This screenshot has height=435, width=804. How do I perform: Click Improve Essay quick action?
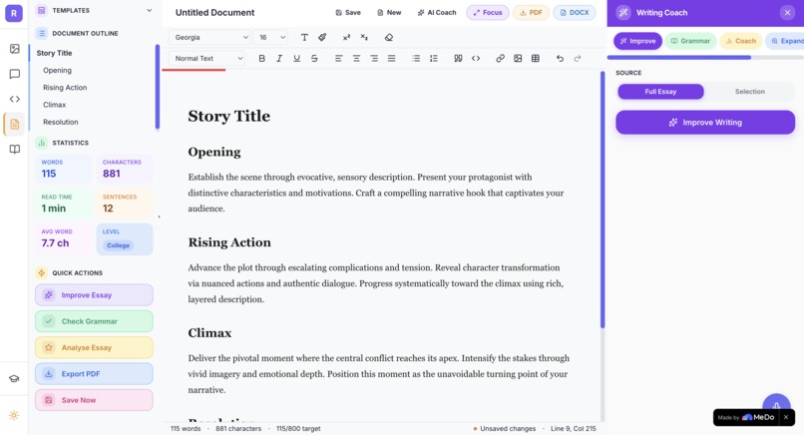(x=95, y=295)
